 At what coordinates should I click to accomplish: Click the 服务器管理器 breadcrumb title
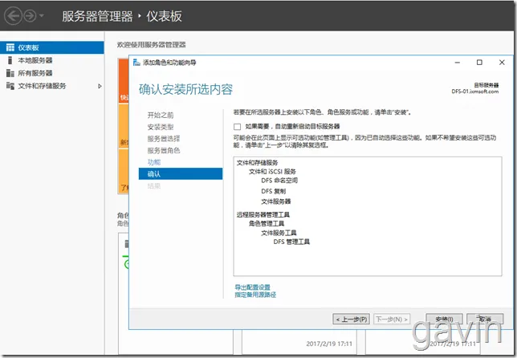(x=98, y=16)
